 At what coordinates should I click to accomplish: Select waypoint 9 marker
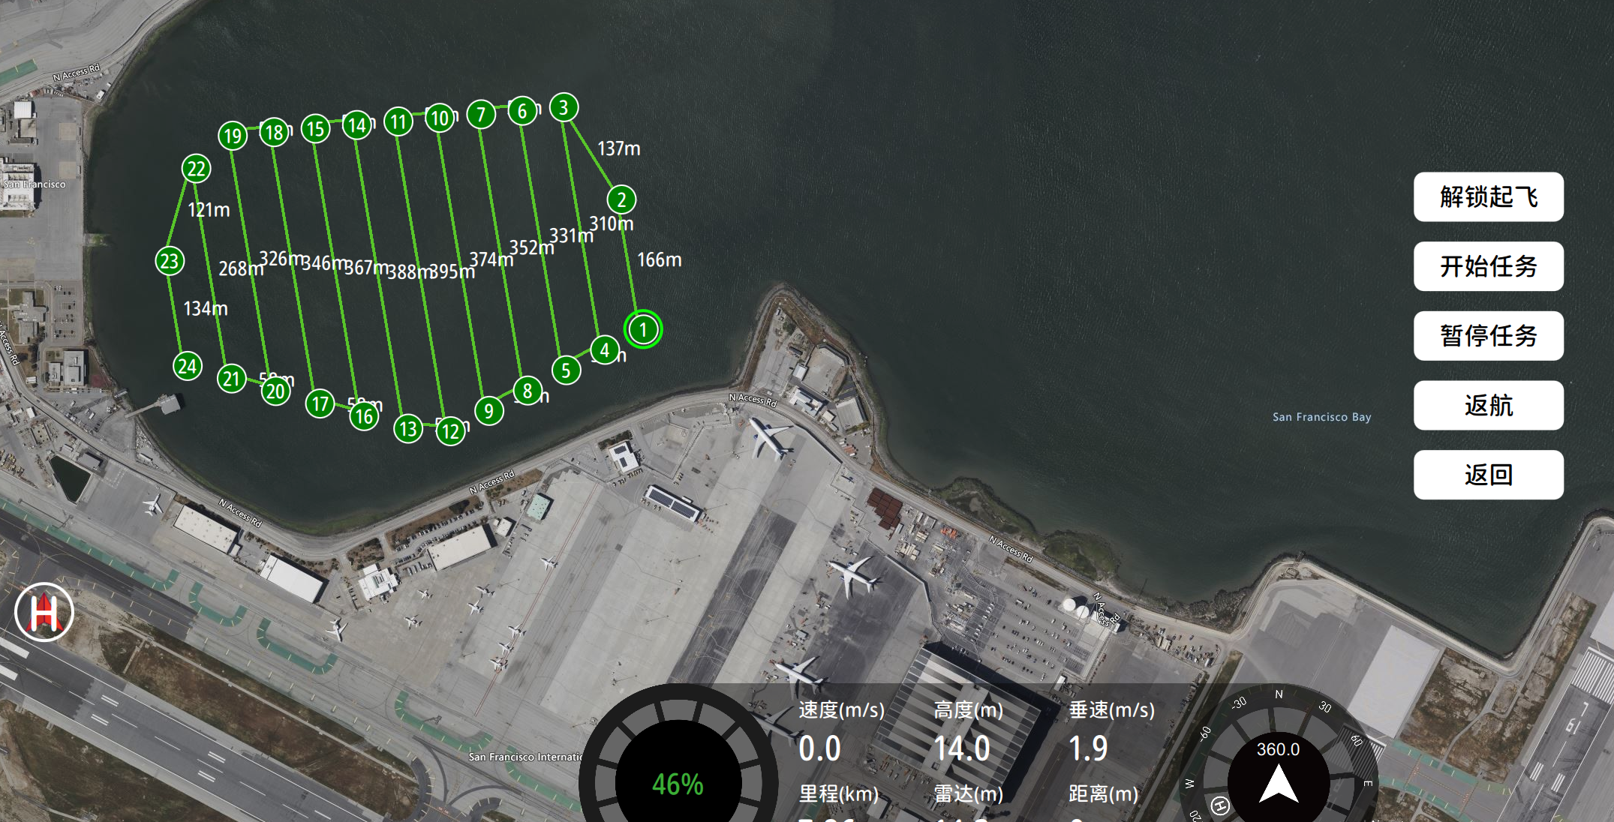click(489, 411)
